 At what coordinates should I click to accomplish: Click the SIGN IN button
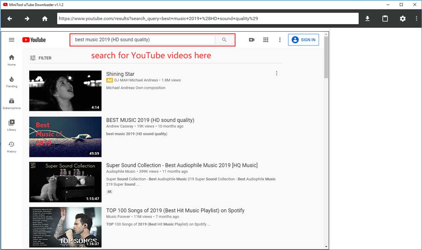coord(303,40)
